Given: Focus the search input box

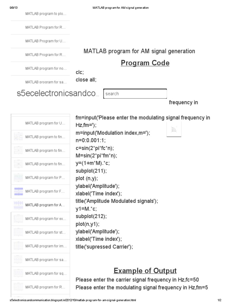Looking at the screenshot, I should (135, 94).
